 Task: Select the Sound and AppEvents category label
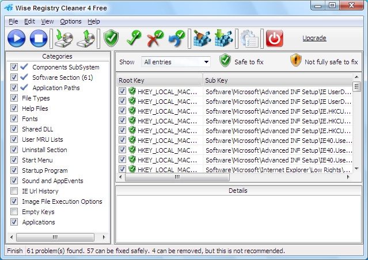(x=52, y=181)
